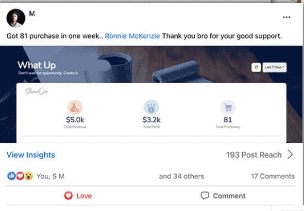Click the refresh icon on the dashboard image

pyautogui.click(x=255, y=68)
